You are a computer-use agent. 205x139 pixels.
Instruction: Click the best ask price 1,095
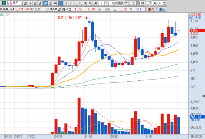coord(78,9)
